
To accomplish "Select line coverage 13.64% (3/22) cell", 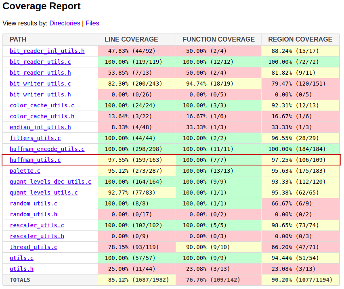I will (x=137, y=116).
